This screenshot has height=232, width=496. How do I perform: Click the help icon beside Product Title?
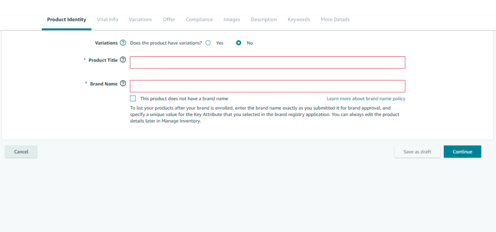(123, 60)
